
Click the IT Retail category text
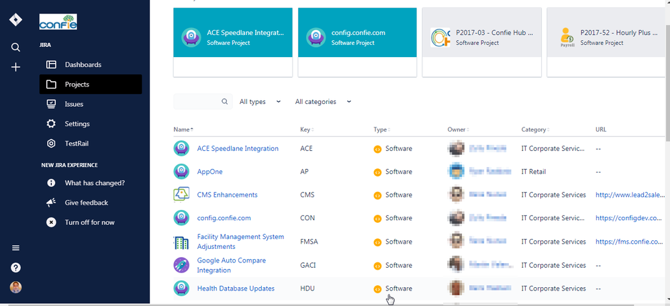(x=534, y=171)
